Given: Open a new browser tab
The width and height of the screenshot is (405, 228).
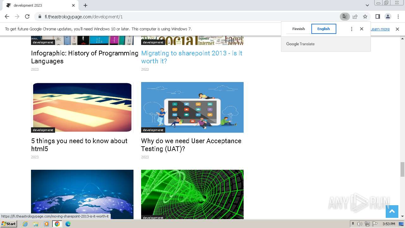Looking at the screenshot, I should (x=85, y=5).
